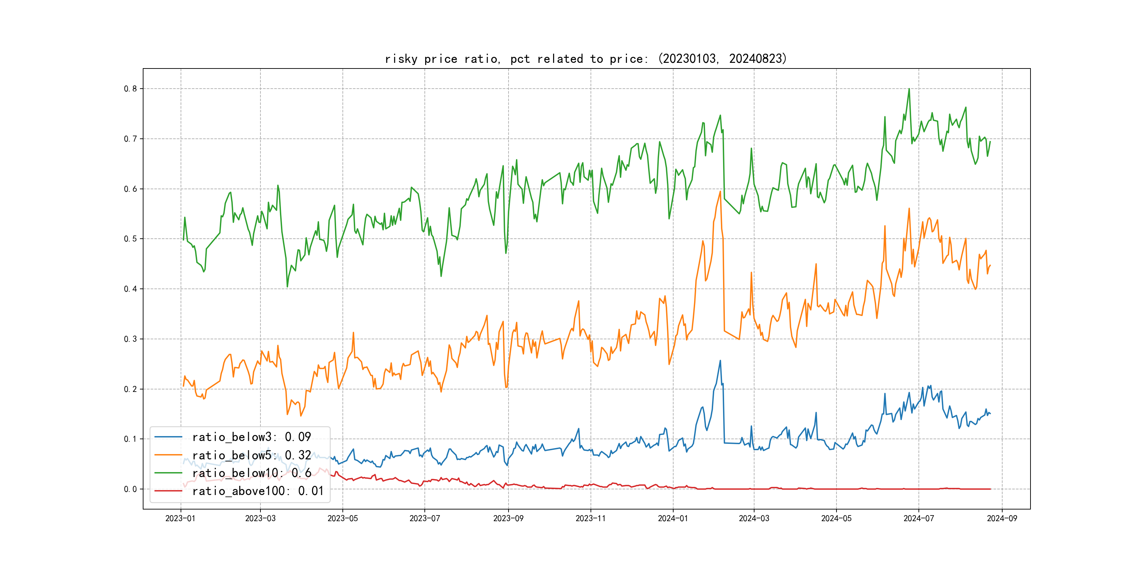Click the 2024-01 x-axis tick label

(673, 518)
